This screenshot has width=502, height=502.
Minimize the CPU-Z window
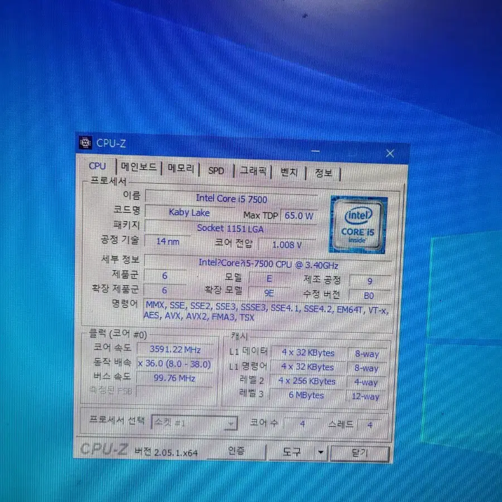[315, 151]
